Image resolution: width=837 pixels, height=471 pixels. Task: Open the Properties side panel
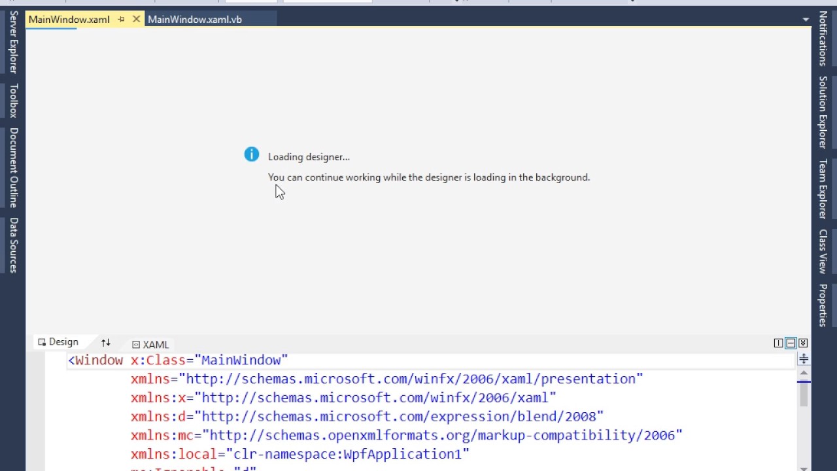[823, 305]
